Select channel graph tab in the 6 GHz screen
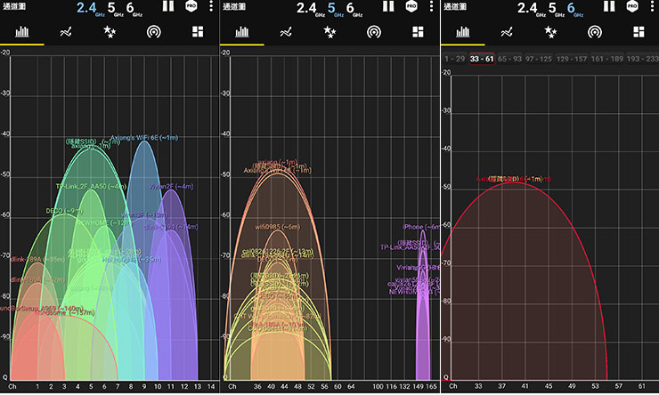The height and width of the screenshot is (395, 659). click(463, 32)
